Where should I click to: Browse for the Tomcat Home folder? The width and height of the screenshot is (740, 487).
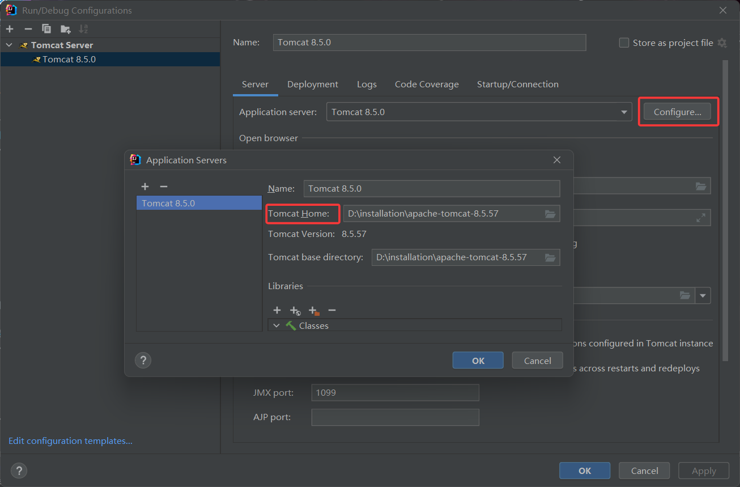550,214
